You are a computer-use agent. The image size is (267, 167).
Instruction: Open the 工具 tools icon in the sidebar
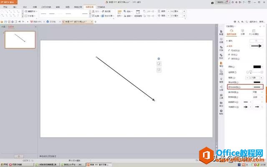click(221, 96)
